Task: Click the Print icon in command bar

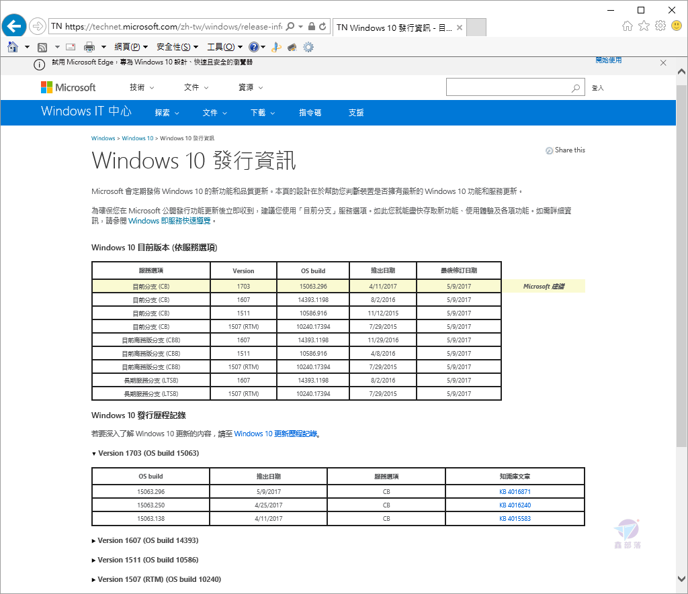Action: click(89, 47)
